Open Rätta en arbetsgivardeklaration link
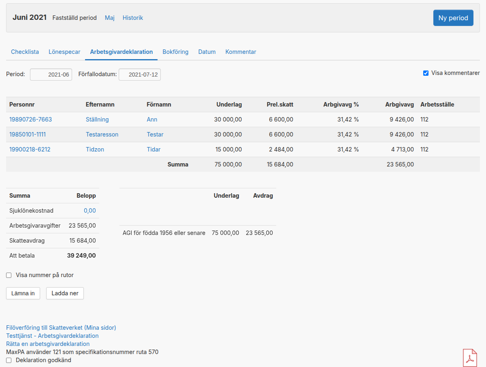486x367 pixels. point(48,344)
